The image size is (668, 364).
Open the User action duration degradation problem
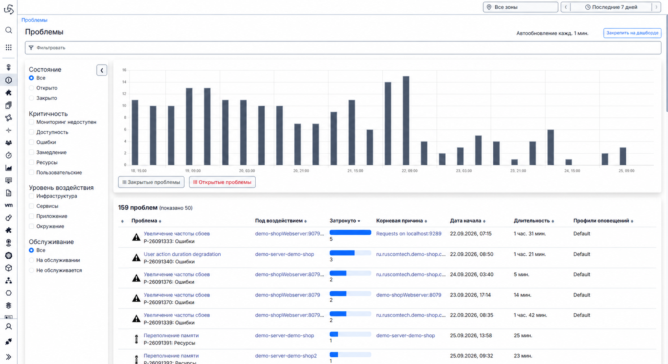pos(182,254)
